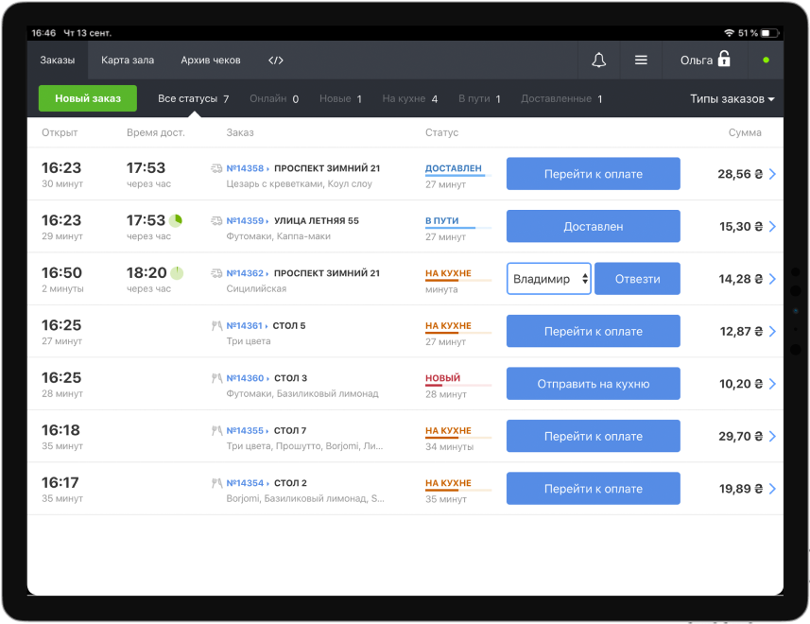Click the unlock icon next to Ольга

724,59
